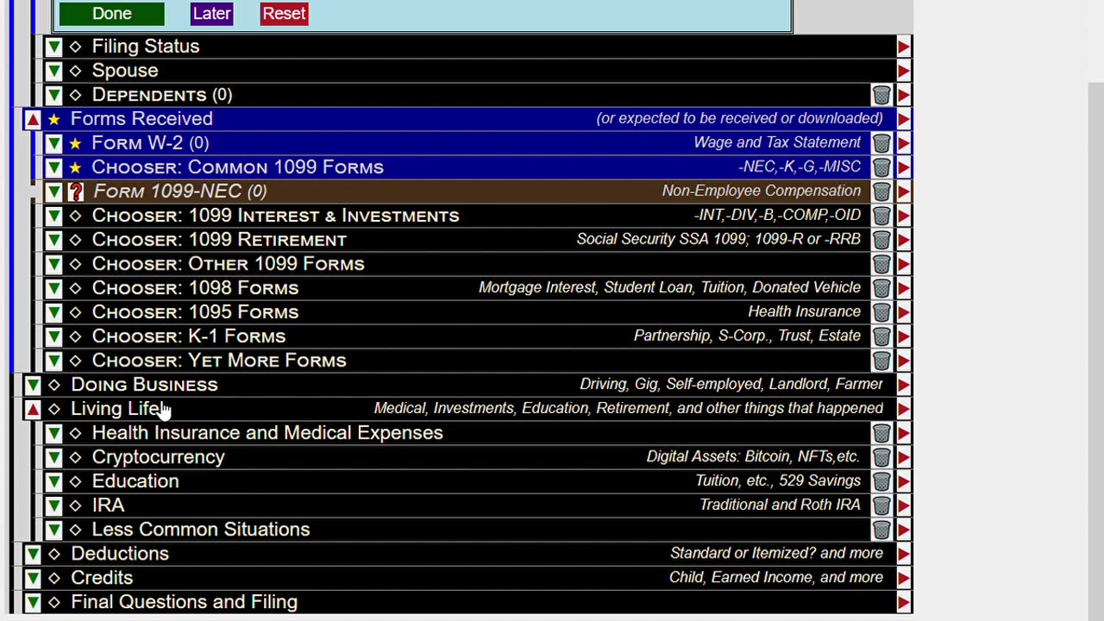Open Final Questions and Filing

click(184, 602)
